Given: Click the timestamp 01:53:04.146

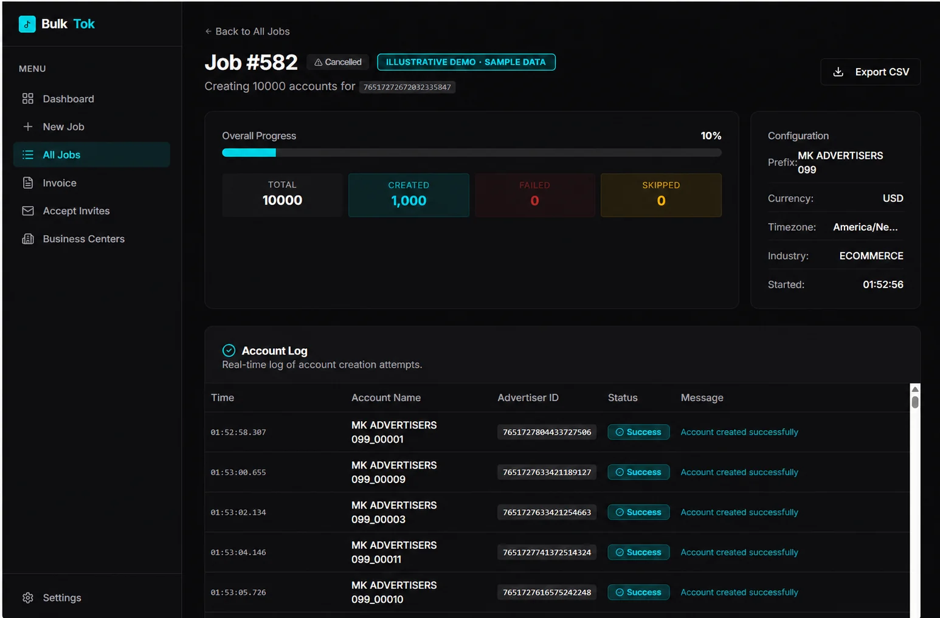Looking at the screenshot, I should (x=238, y=552).
